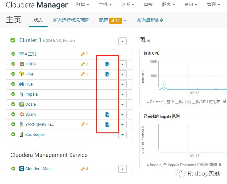Click the ZooKeeper service icon
The image size is (227, 184).
point(22,134)
